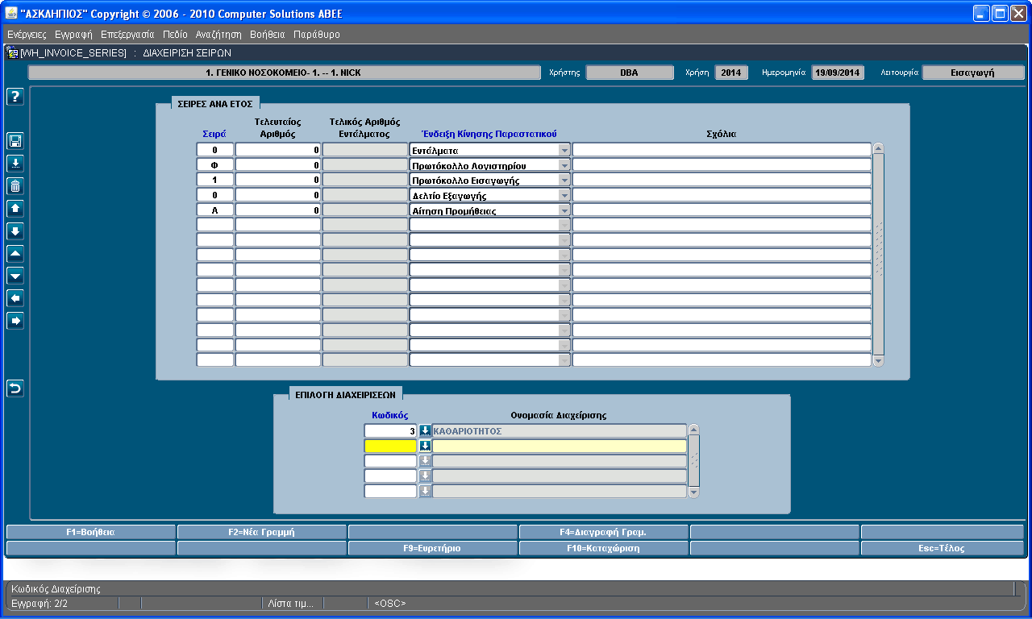The image size is (1032, 619).
Task: Click the WH_INVOICE_SERIES form window icon
Action: pos(12,52)
